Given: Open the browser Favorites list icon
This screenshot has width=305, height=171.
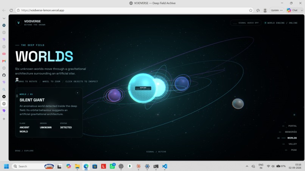Looking at the screenshot, I should 258,10.
